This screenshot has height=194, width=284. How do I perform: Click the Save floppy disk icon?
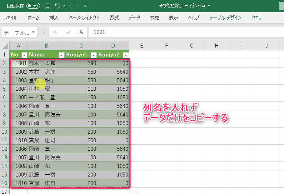48,6
